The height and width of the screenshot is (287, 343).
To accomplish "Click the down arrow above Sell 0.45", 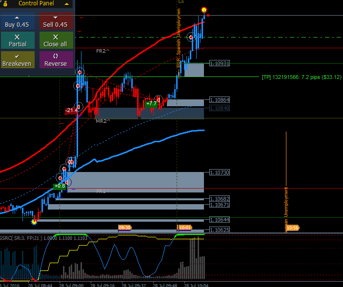I will pos(56,18).
